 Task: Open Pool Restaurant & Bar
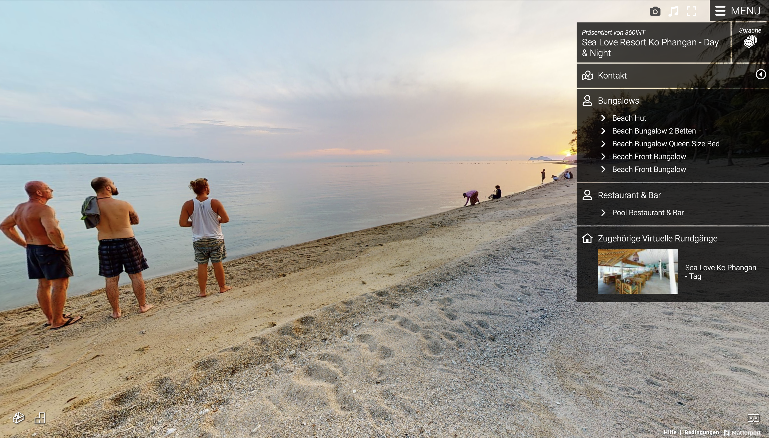point(648,213)
